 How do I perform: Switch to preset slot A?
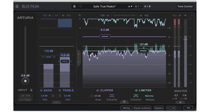[x=136, y=6]
